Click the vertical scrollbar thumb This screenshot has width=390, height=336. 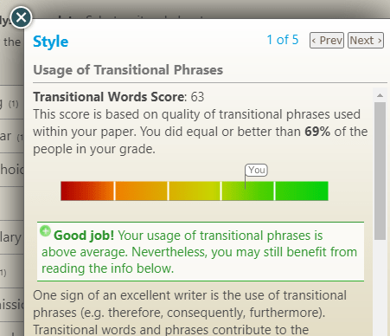pyautogui.click(x=380, y=171)
